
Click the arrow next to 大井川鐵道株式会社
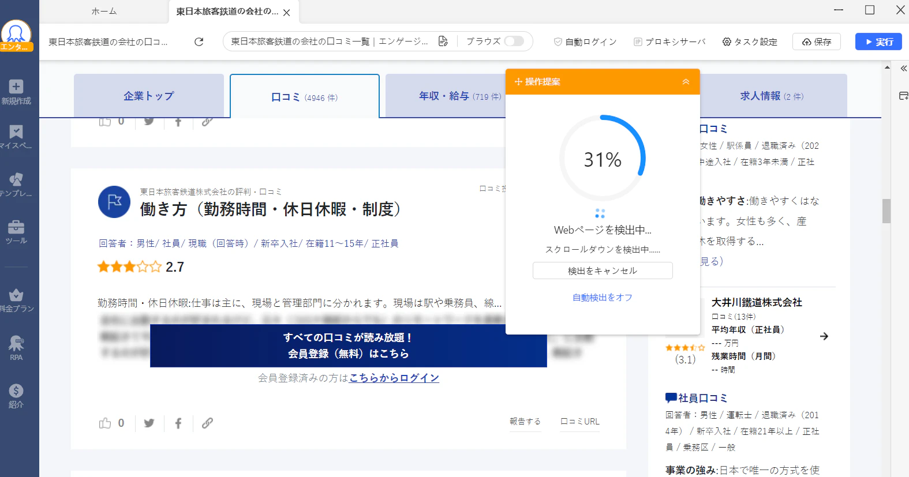click(824, 336)
